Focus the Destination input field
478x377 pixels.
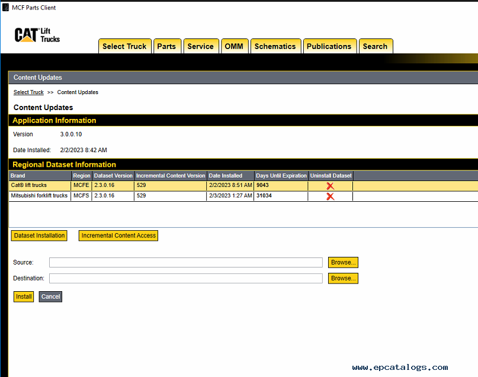[186, 278]
